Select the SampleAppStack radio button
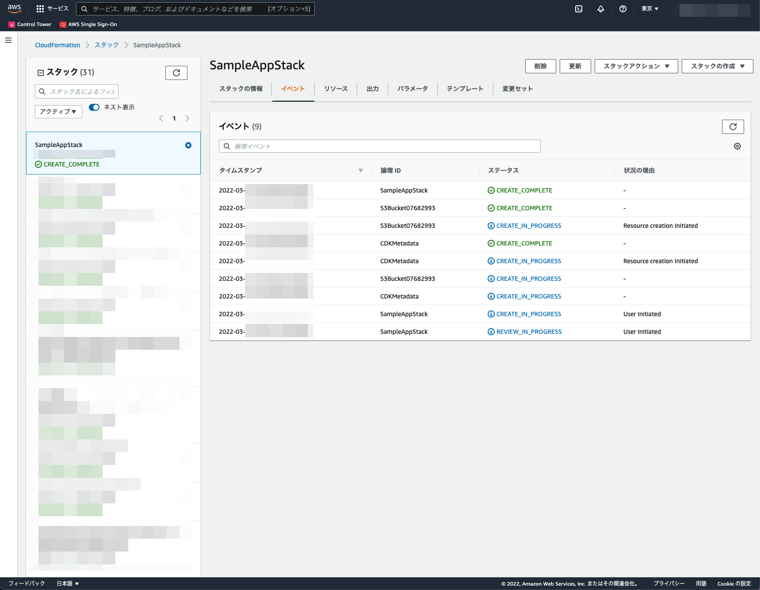760x590 pixels. (x=188, y=145)
